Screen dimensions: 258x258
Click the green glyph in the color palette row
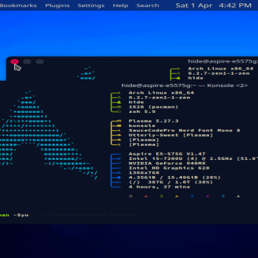pos(161,196)
